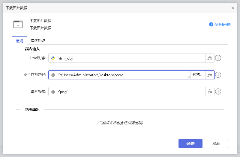Focus the r'png' image format field
The height and width of the screenshot is (157, 240).
tap(129, 92)
